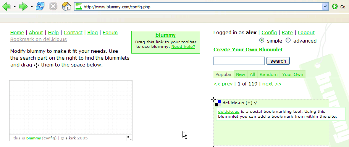Viewport: 349px width, 147px height.
Task: Open the Back button history dropdown arrow
Action: pyautogui.click(x=15, y=6)
